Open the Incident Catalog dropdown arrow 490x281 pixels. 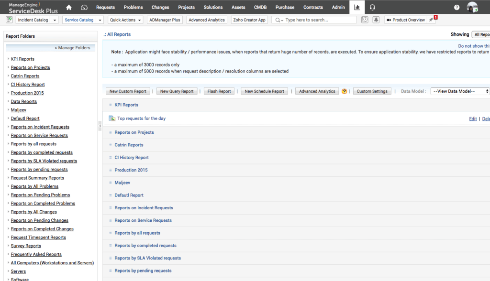pos(55,20)
